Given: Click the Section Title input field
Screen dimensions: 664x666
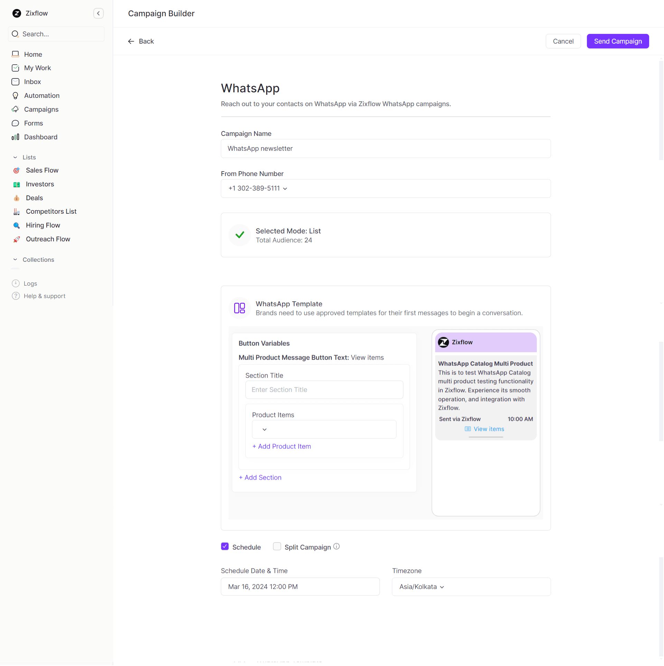Looking at the screenshot, I should pyautogui.click(x=324, y=390).
